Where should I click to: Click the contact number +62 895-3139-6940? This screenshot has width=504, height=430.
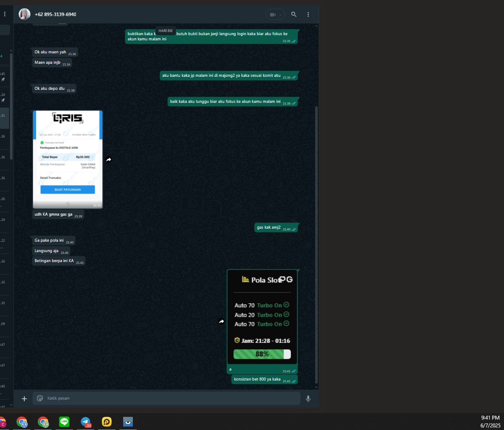tap(55, 14)
